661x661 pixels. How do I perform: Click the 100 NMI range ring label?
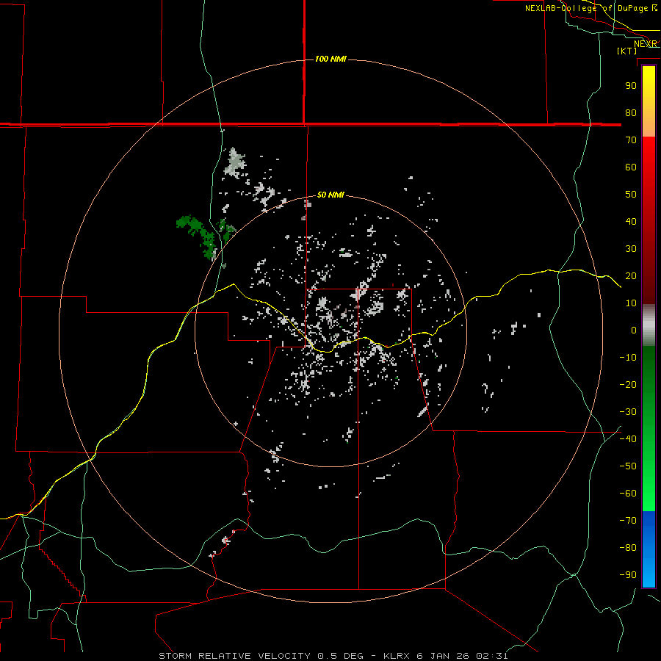click(x=330, y=59)
